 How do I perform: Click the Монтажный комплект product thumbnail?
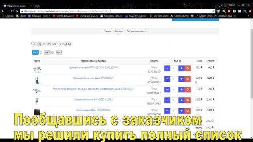37,91
